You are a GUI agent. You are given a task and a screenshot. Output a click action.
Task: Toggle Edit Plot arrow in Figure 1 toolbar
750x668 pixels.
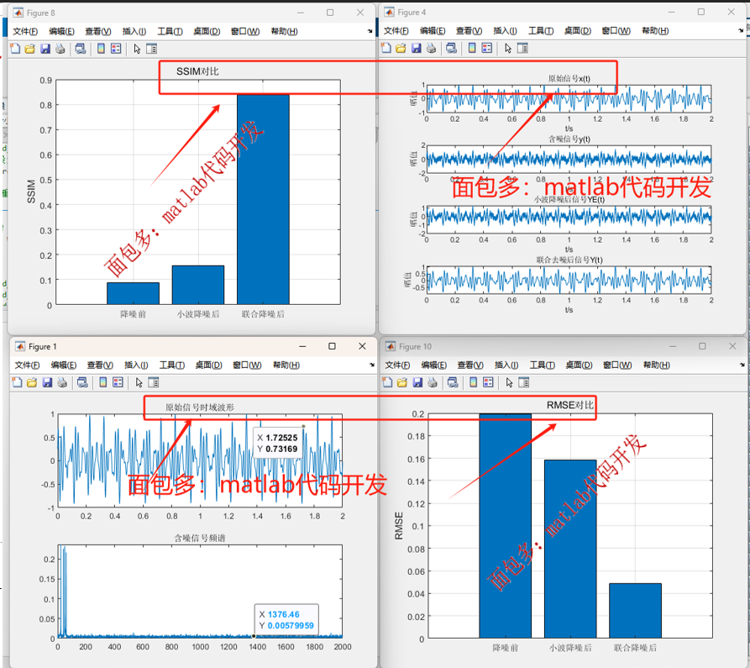pos(139,382)
